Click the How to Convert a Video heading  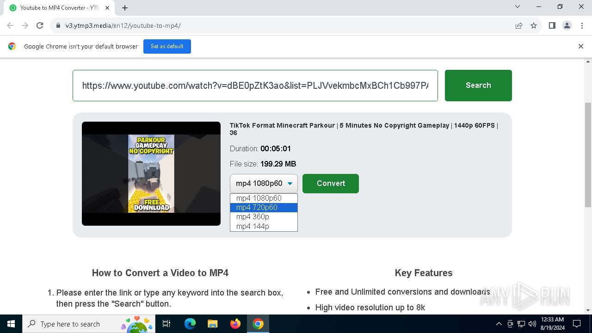click(x=160, y=273)
